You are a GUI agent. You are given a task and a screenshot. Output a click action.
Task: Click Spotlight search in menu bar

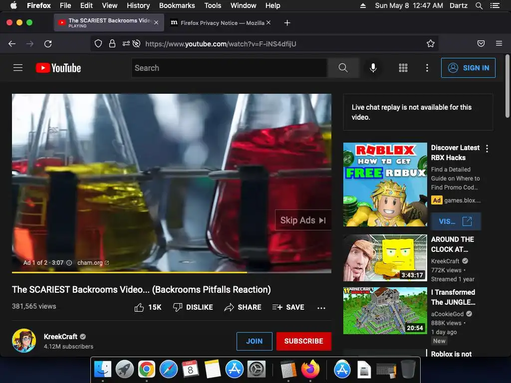click(479, 5)
